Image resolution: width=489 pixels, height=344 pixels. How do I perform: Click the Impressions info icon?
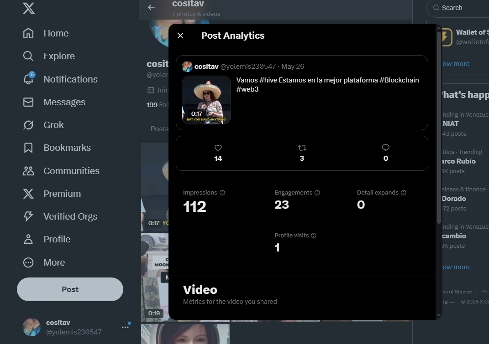coord(222,193)
